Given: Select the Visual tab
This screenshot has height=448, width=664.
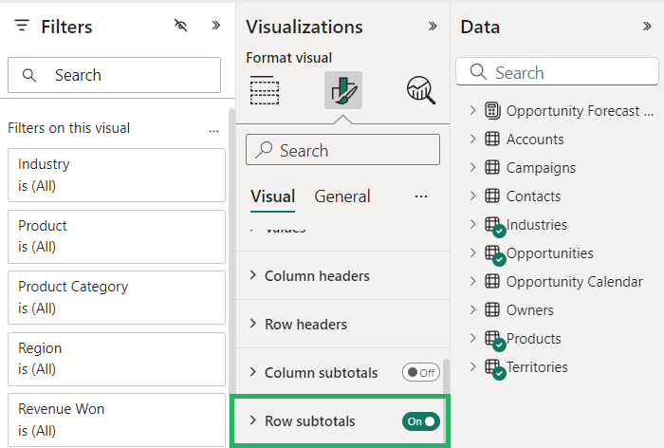Looking at the screenshot, I should coord(272,196).
